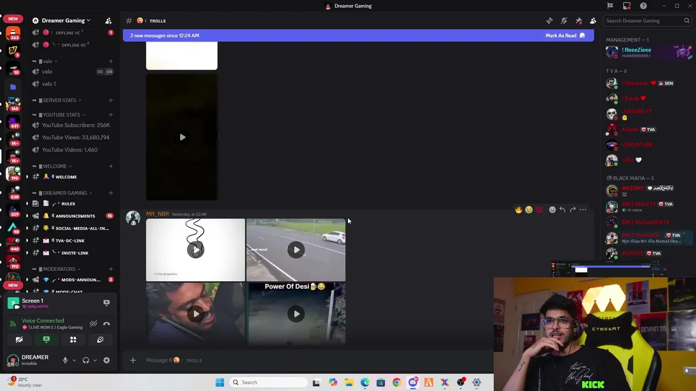Click add reaction smiley on message toolbar
The image size is (696, 391).
(x=552, y=210)
